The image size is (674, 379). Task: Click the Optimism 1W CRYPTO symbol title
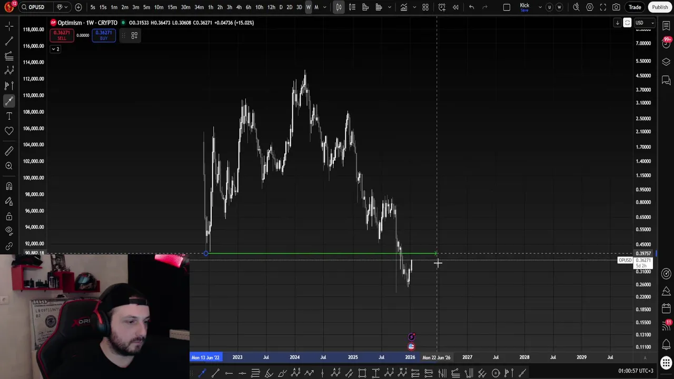[87, 23]
